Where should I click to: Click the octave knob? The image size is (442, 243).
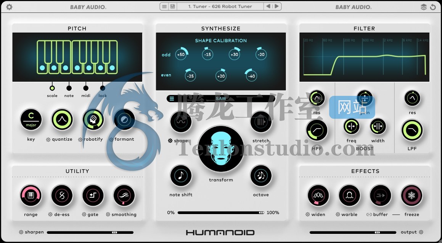click(261, 176)
